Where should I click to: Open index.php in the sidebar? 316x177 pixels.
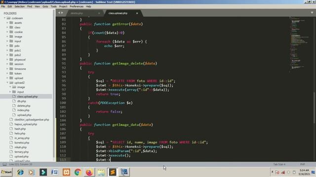click(x=23, y=110)
